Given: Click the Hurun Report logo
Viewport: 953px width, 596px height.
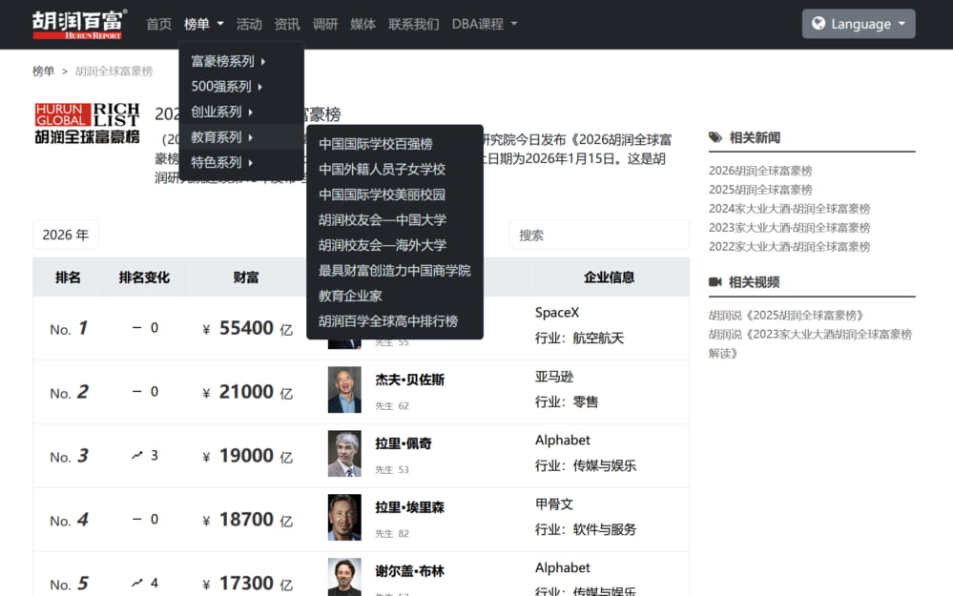Looking at the screenshot, I should (x=79, y=24).
